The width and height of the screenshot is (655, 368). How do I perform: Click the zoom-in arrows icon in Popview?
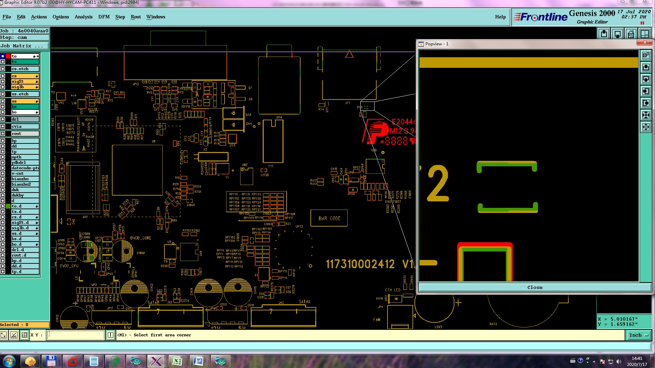tap(646, 115)
